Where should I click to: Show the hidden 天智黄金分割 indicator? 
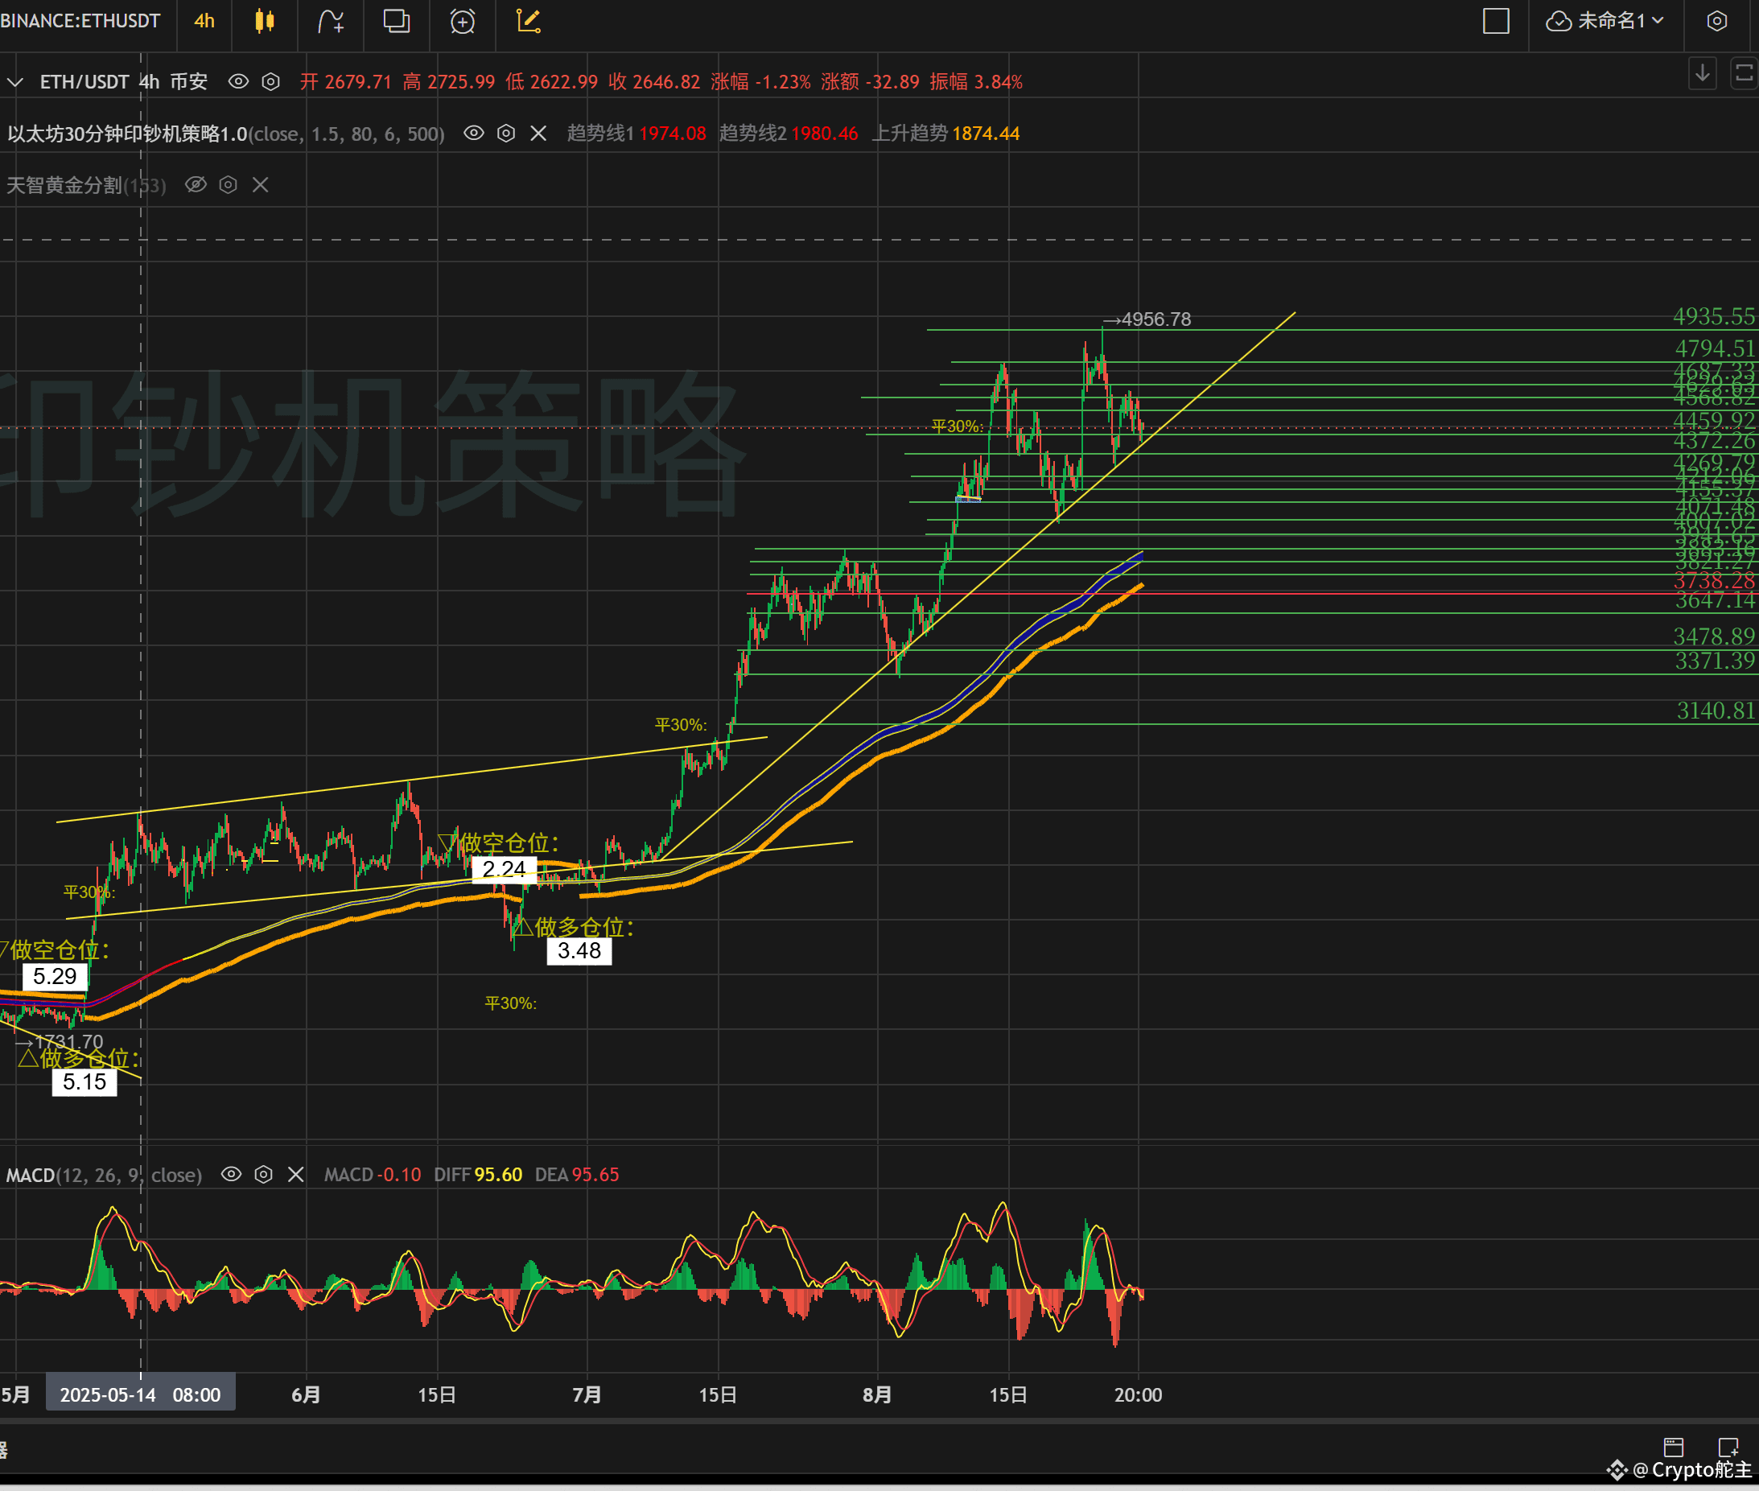click(x=196, y=185)
